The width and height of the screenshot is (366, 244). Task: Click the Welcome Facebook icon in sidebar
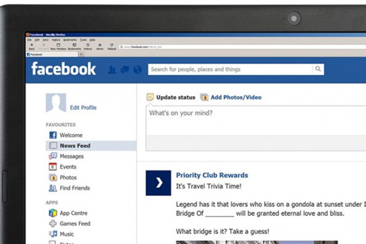click(53, 135)
